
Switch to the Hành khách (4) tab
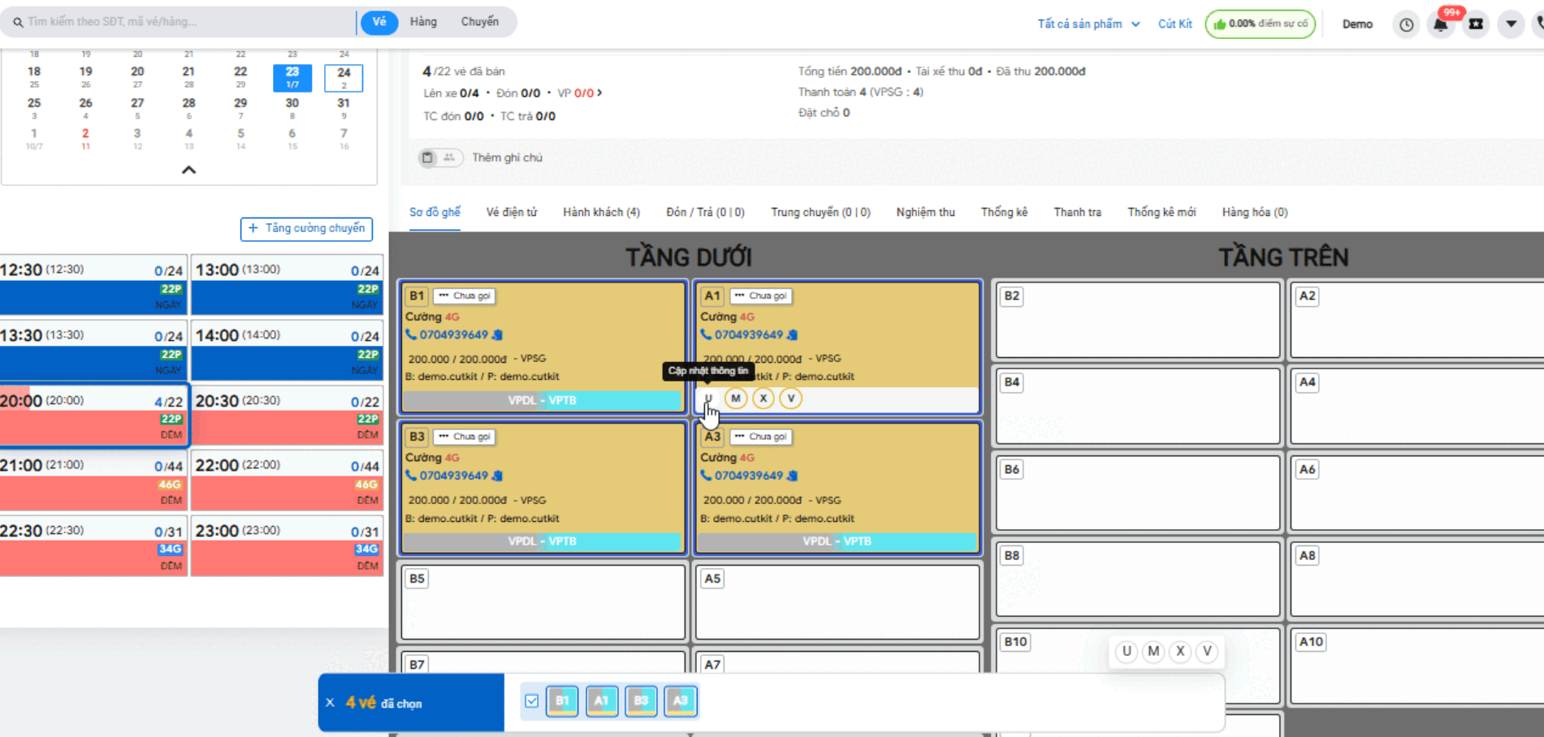[601, 213]
